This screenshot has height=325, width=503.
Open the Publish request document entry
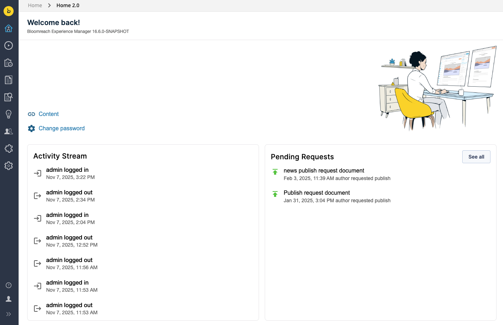click(317, 193)
